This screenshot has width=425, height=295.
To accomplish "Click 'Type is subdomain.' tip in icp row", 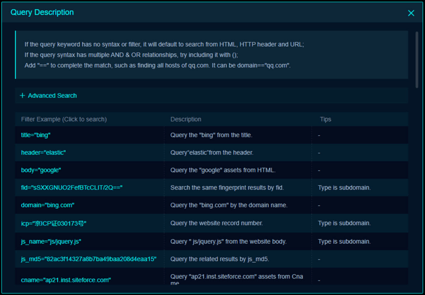I will point(344,223).
